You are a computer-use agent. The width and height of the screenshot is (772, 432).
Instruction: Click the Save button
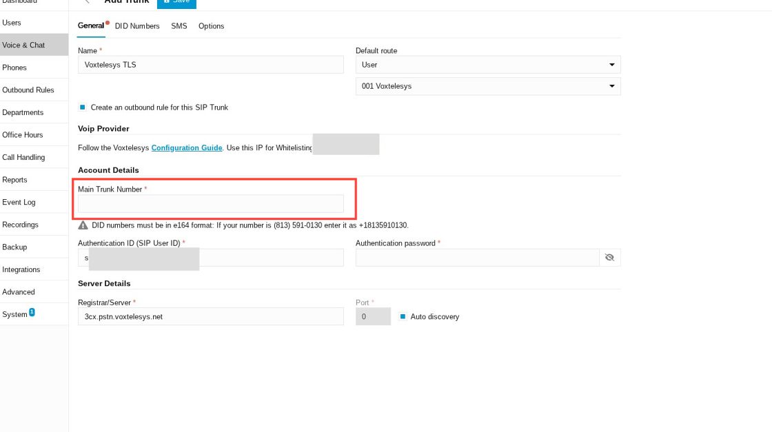[176, 3]
